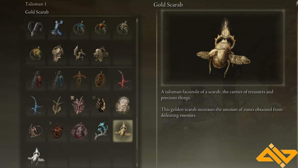Select the oval amber medallion talisman
The height and width of the screenshot is (168, 298).
(101, 79)
